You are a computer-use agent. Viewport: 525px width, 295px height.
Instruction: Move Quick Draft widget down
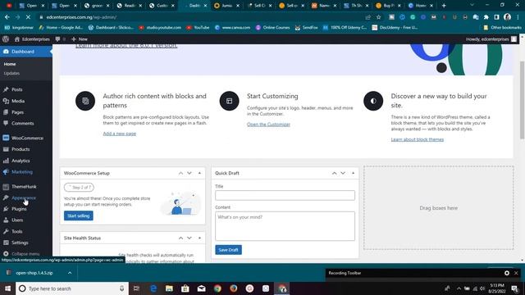[x=343, y=173]
